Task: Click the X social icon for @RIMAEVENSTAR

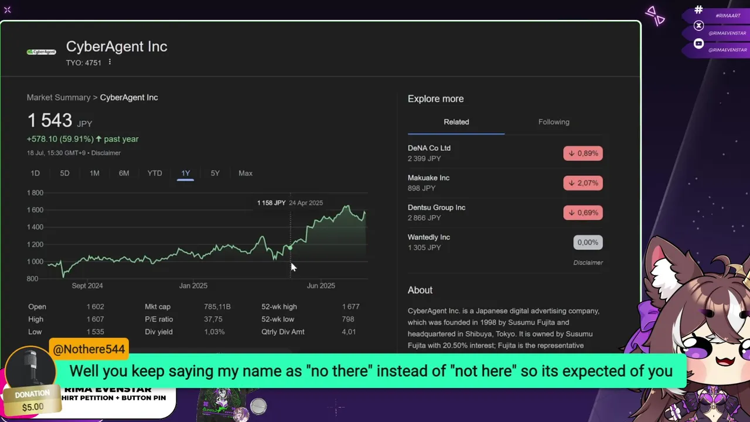Action: tap(698, 25)
